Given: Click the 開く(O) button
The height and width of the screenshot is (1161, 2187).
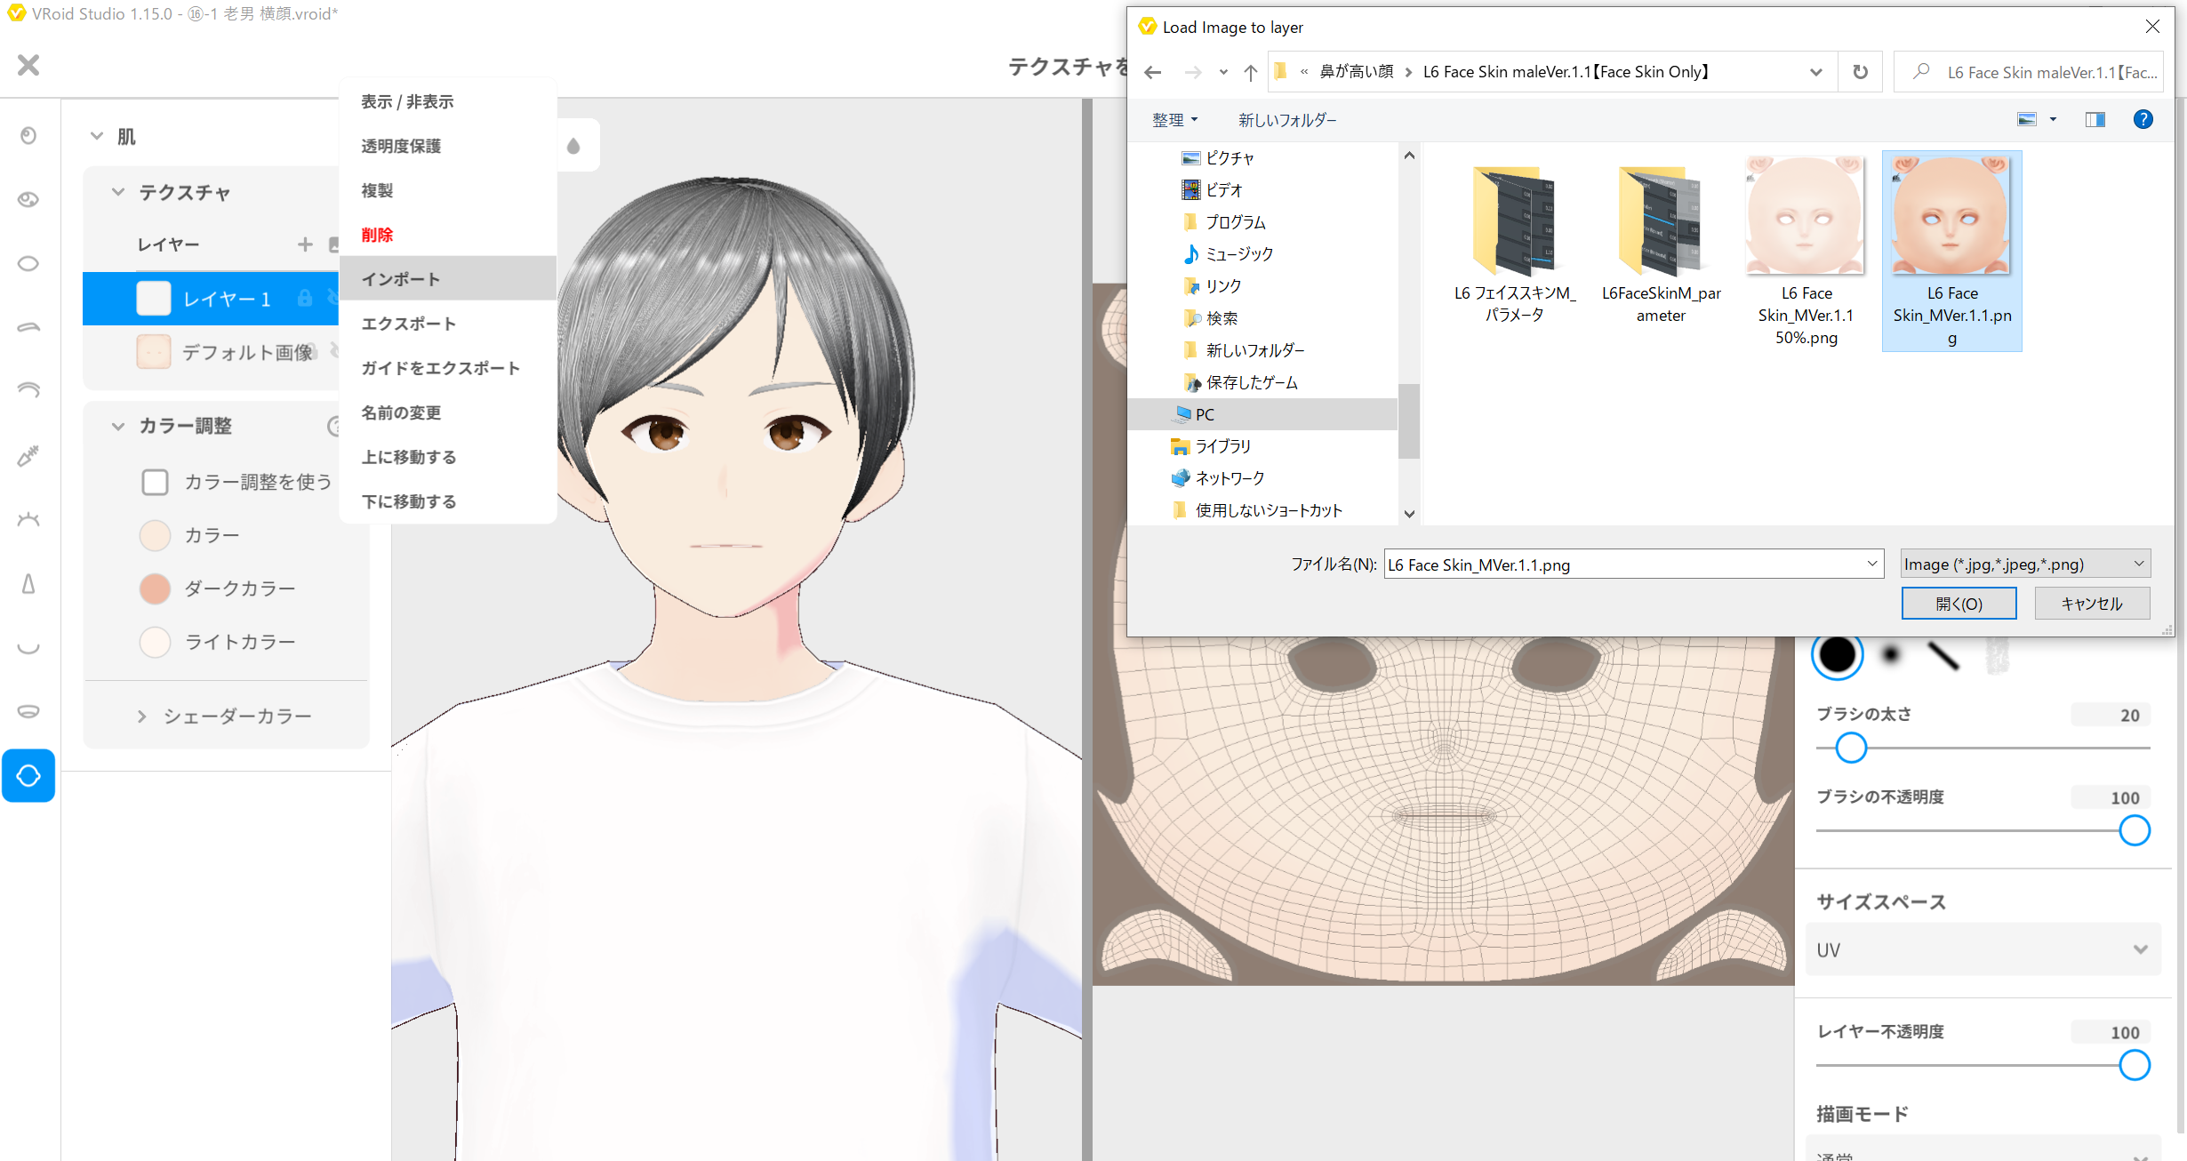Looking at the screenshot, I should click(1959, 604).
